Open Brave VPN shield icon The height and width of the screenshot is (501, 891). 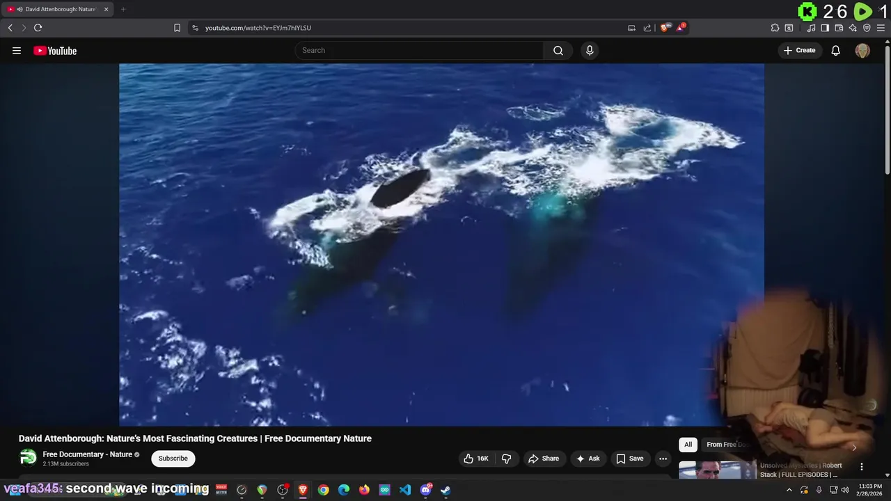867,28
